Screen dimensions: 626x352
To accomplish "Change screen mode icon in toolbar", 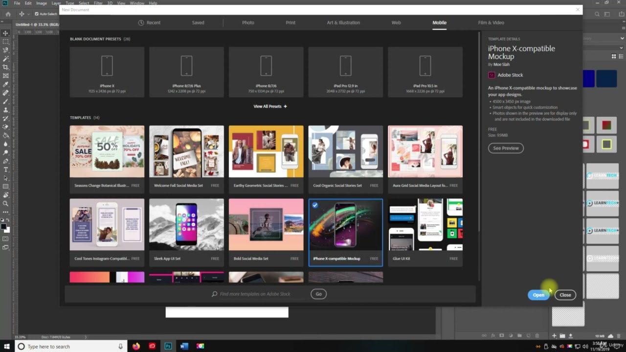I will pos(6,247).
